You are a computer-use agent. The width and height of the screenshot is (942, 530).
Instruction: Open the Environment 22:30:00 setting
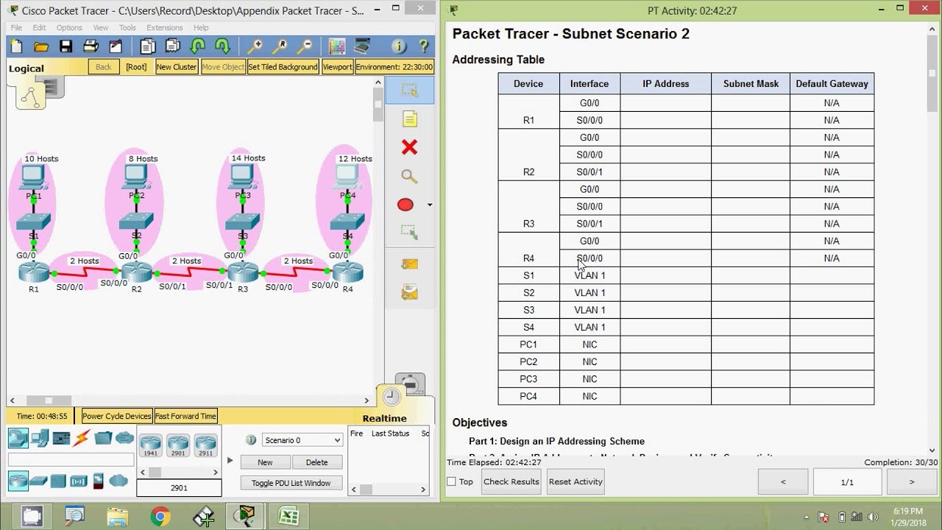[394, 67]
